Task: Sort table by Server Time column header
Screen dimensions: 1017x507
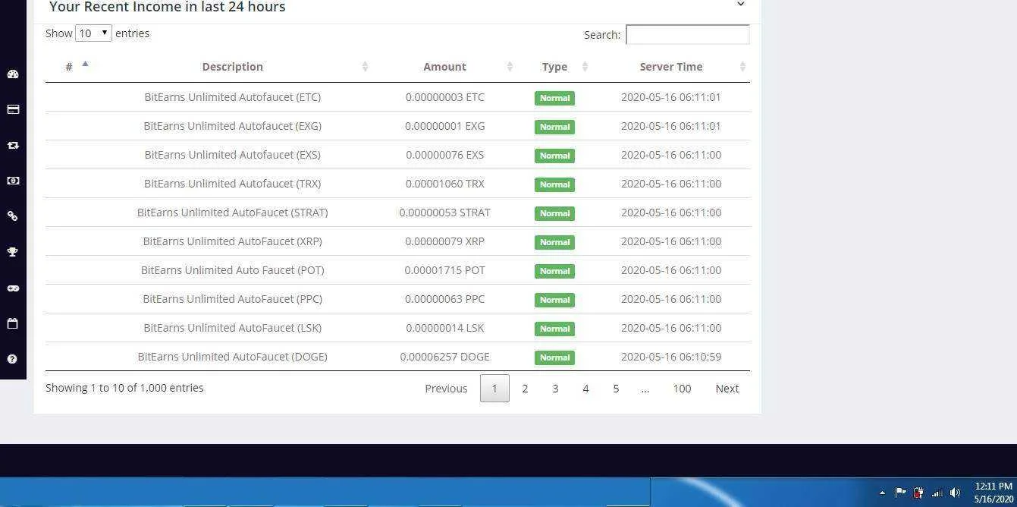Action: (671, 67)
